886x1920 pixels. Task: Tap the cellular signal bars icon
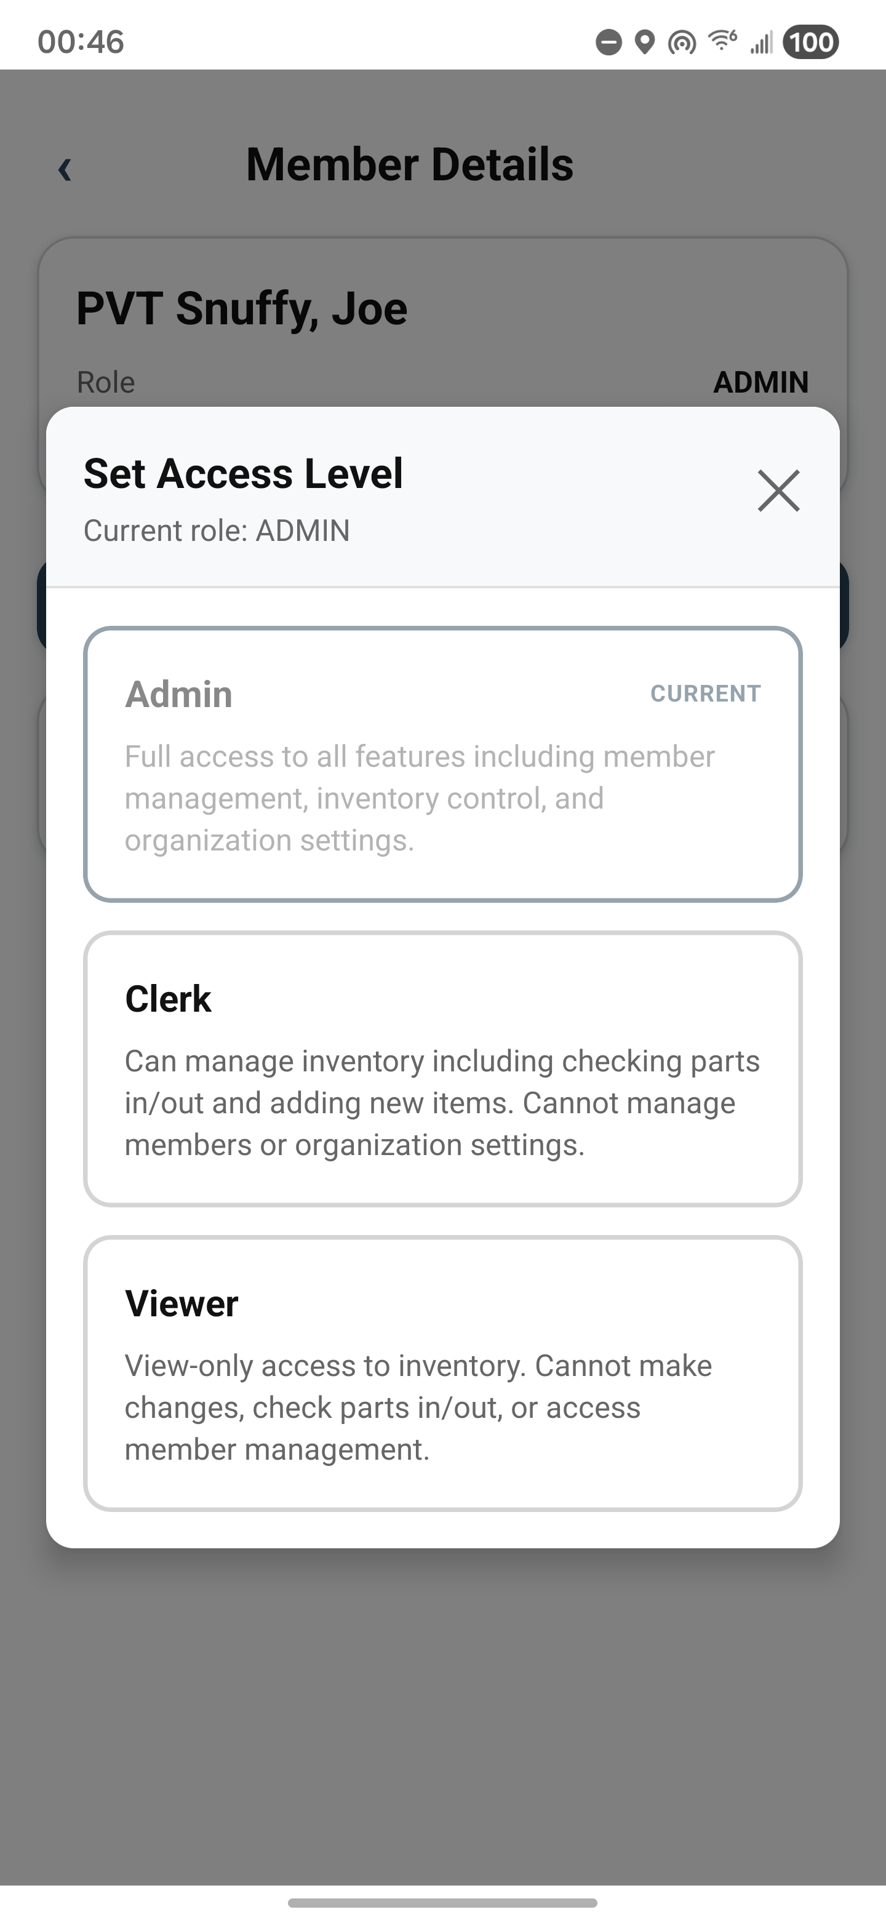click(x=761, y=42)
